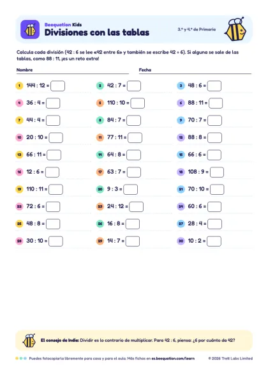
Task: Click the purple number 30 badge
Action: click(x=181, y=241)
